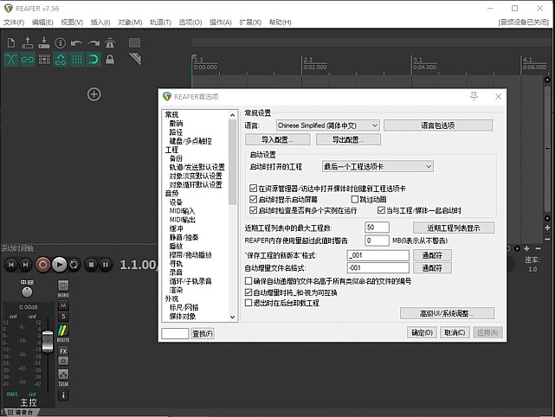The image size is (555, 417).
Task: Expand the 启动时打开的工程 dropdown
Action: (378, 166)
